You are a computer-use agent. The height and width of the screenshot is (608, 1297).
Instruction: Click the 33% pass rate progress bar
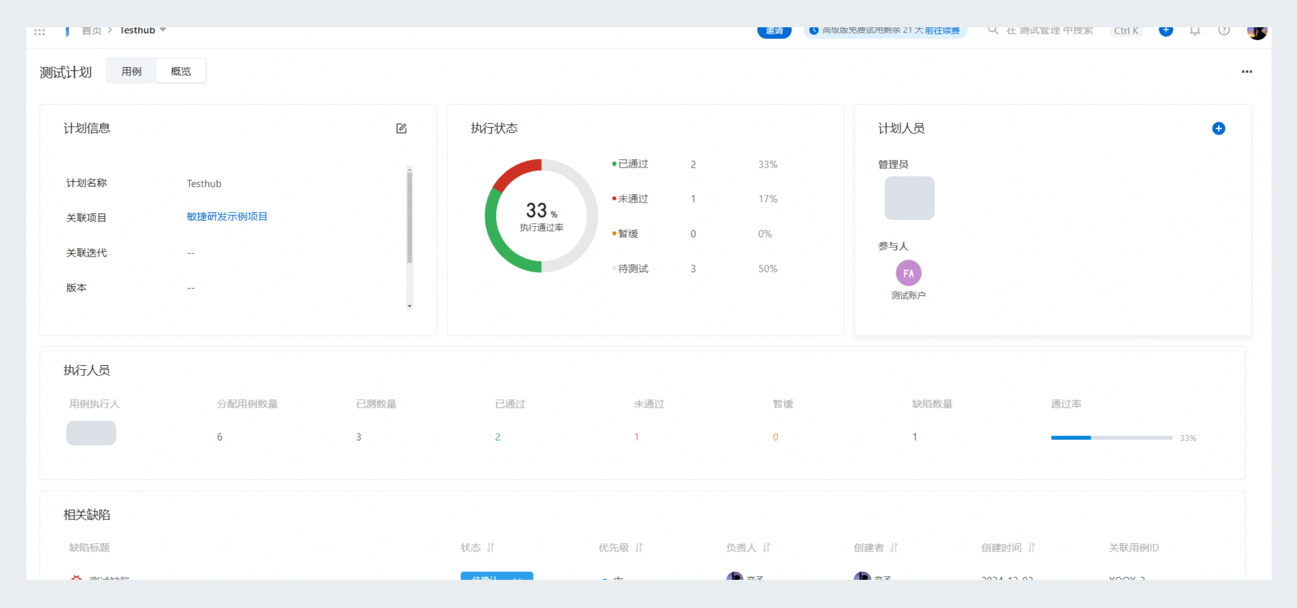click(x=1112, y=438)
